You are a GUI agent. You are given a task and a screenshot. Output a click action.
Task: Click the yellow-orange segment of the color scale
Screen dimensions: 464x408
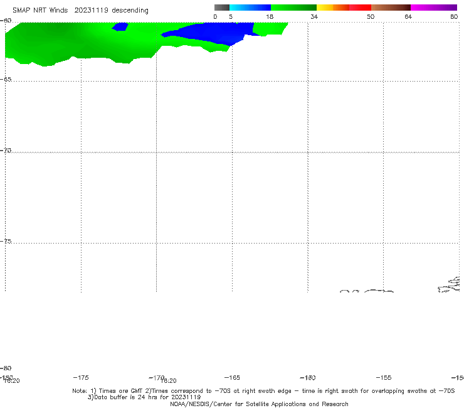[333, 8]
